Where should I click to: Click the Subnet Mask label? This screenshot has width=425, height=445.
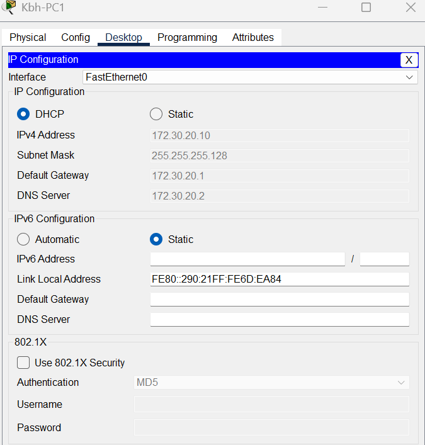tap(46, 155)
